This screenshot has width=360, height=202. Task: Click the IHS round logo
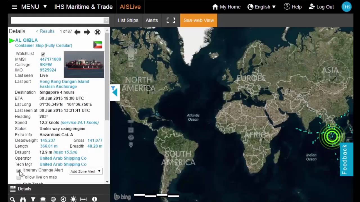point(346,7)
